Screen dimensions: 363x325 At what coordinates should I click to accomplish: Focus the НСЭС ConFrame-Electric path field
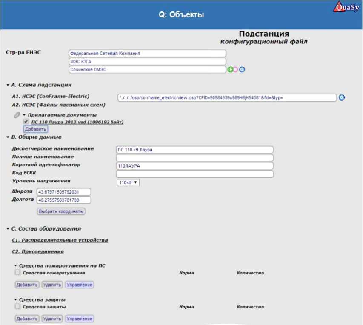[x=227, y=97]
